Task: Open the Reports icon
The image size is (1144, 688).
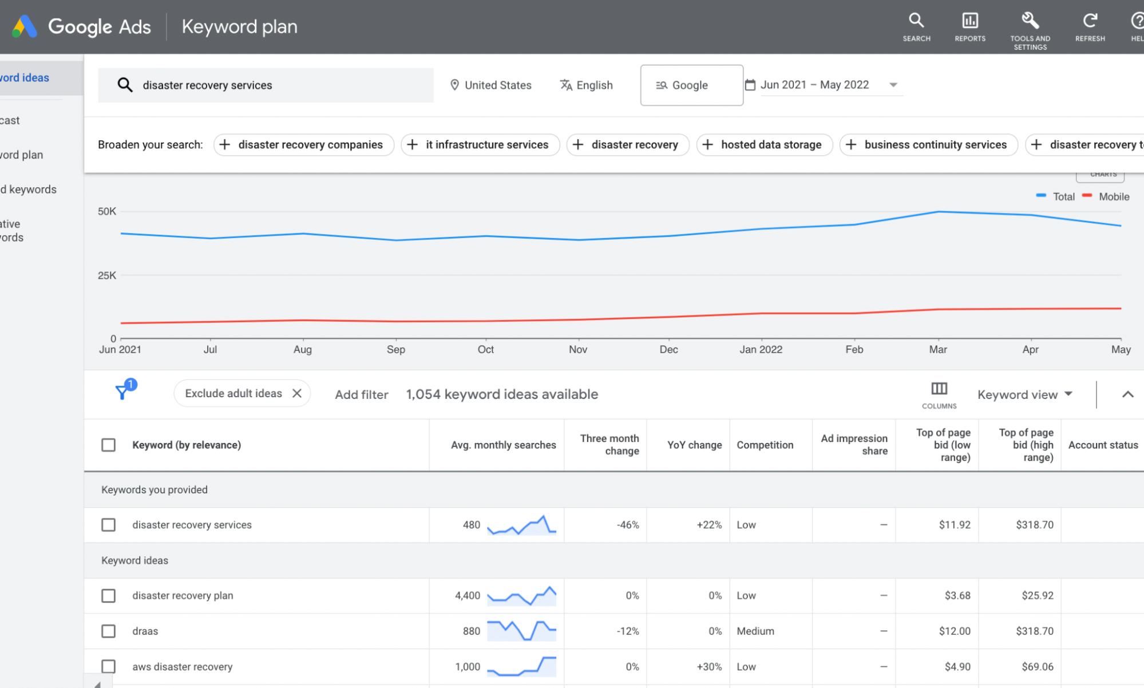Action: pos(969,21)
